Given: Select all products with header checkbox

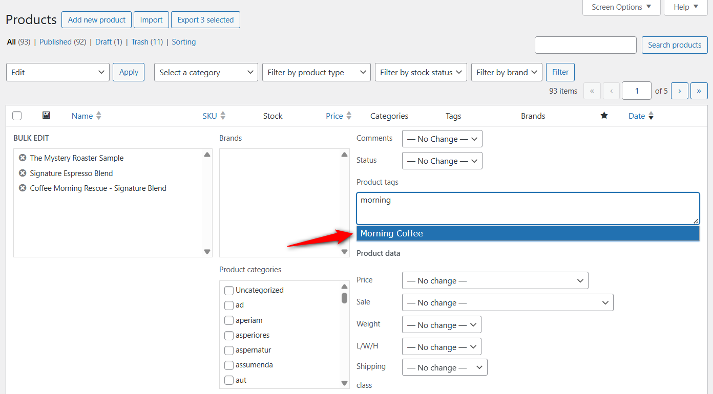Looking at the screenshot, I should coord(17,116).
